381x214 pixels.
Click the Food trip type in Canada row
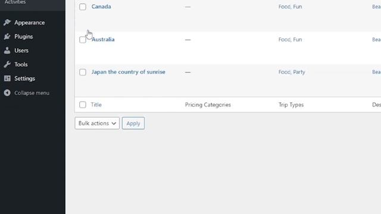point(285,7)
